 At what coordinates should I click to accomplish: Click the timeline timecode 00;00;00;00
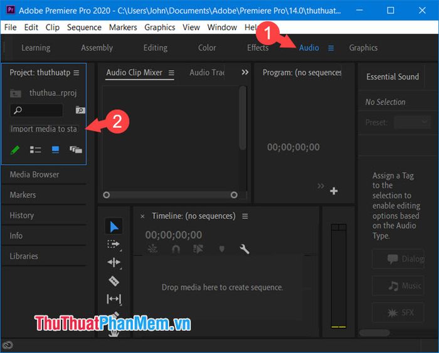(173, 235)
